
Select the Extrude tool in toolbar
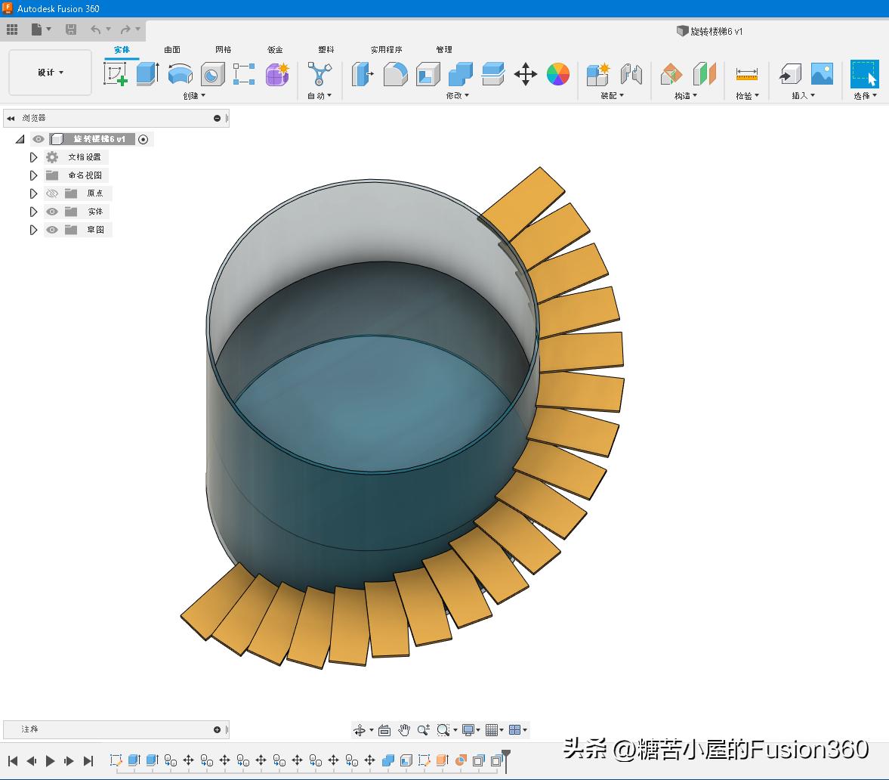pyautogui.click(x=147, y=74)
